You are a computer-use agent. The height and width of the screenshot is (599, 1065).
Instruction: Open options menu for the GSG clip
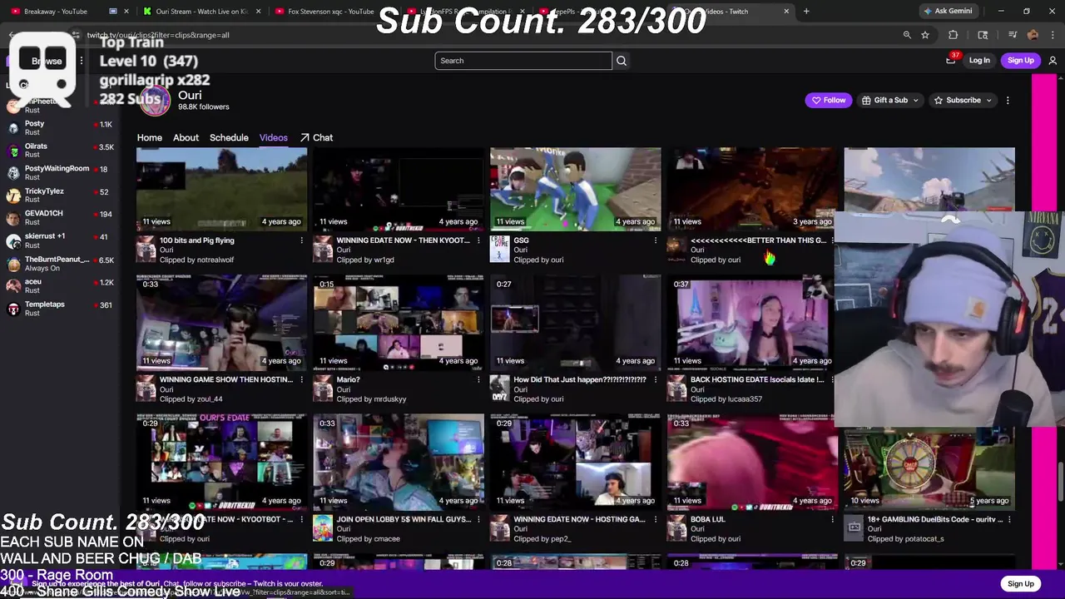tap(655, 240)
